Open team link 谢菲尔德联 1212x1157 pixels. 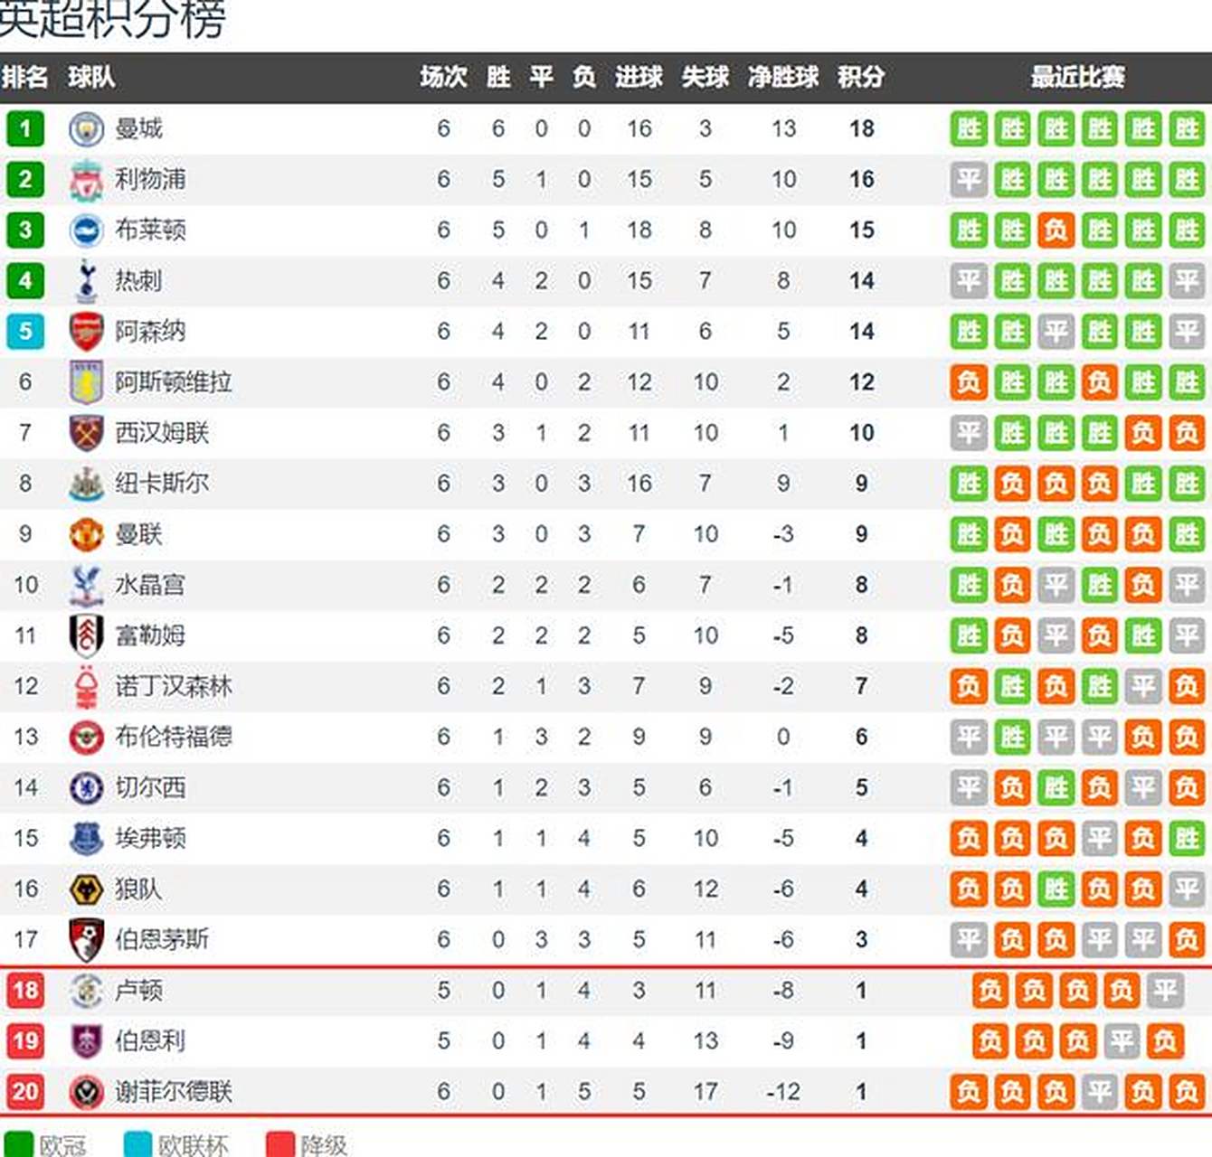(174, 1092)
